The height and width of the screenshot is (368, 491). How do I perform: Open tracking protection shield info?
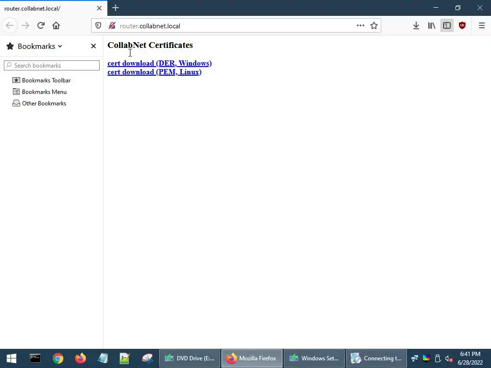point(98,26)
